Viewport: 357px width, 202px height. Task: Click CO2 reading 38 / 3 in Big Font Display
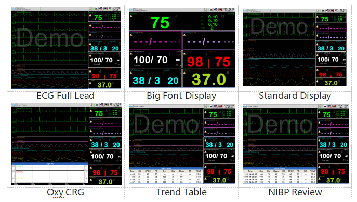(147, 81)
